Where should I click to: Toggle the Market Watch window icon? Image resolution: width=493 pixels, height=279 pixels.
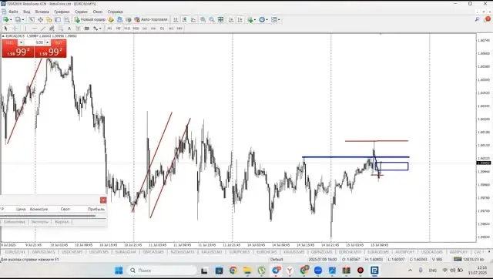(32, 19)
